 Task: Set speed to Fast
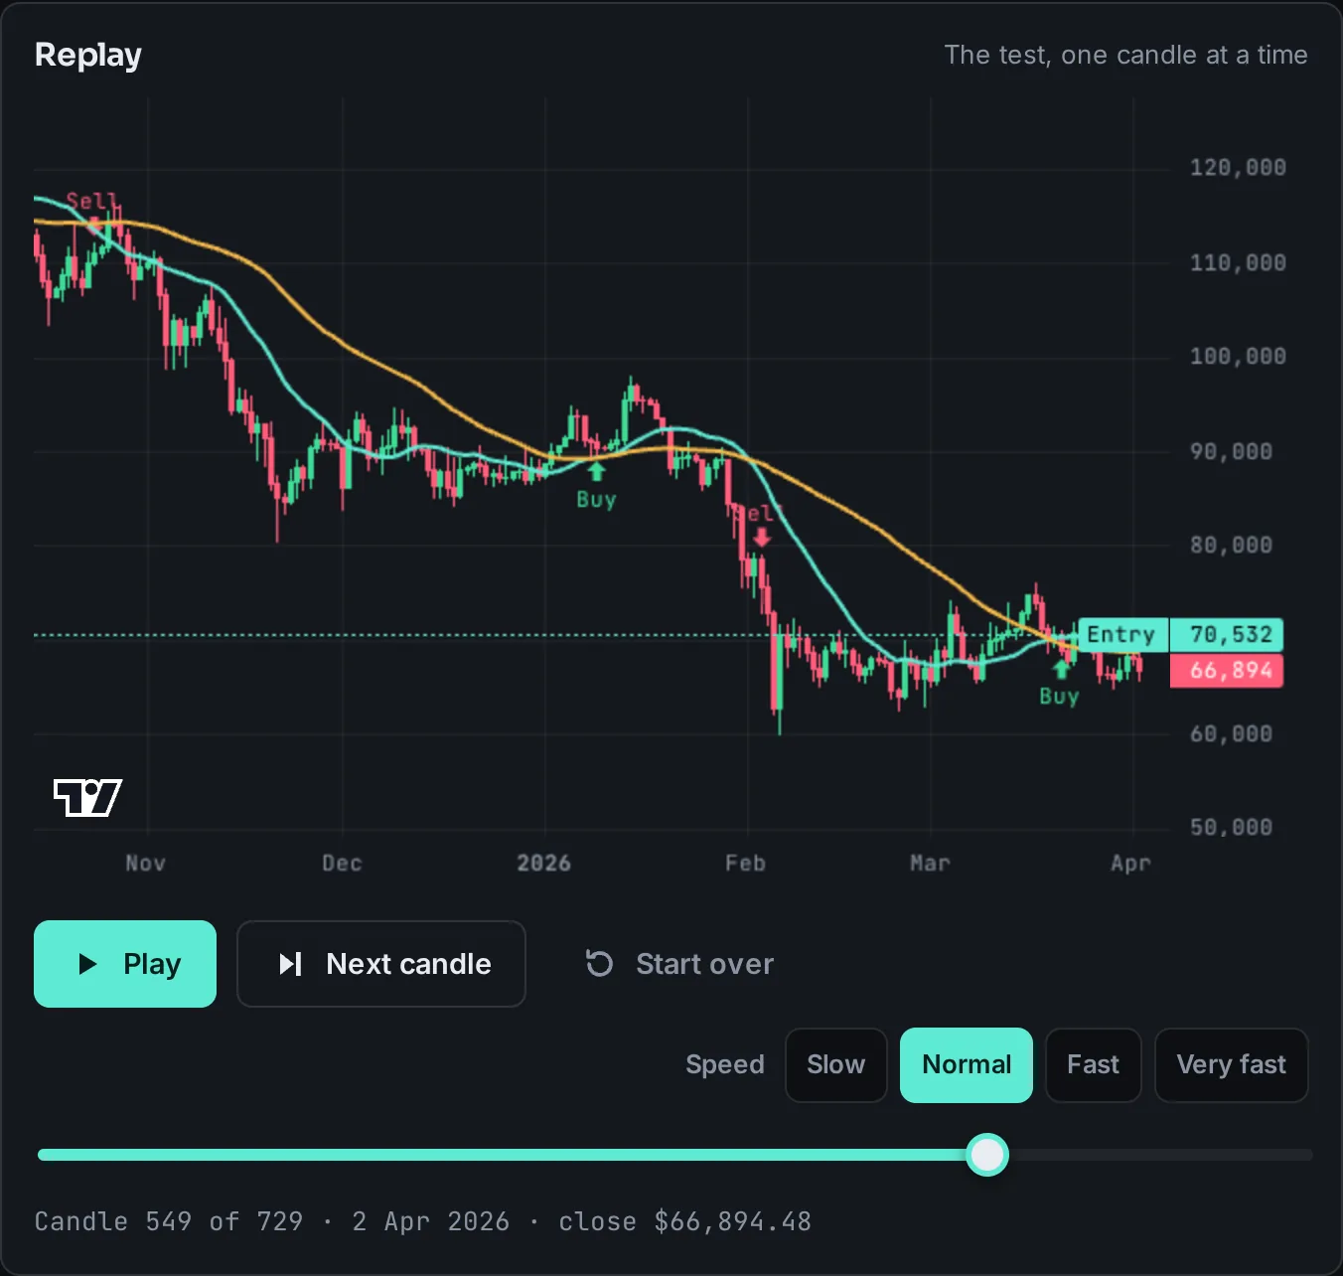tap(1094, 1065)
